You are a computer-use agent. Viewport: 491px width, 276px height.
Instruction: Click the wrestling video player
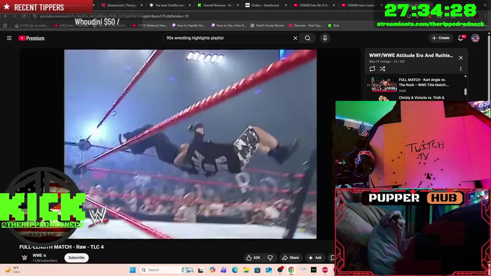click(x=190, y=144)
